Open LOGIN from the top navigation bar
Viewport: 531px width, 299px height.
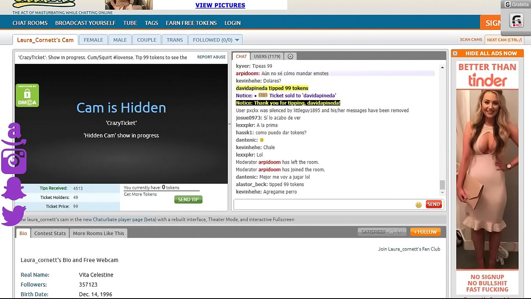click(x=232, y=23)
